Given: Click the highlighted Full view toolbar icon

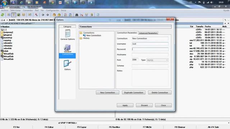Looking at the screenshot, I should pos(14,15).
